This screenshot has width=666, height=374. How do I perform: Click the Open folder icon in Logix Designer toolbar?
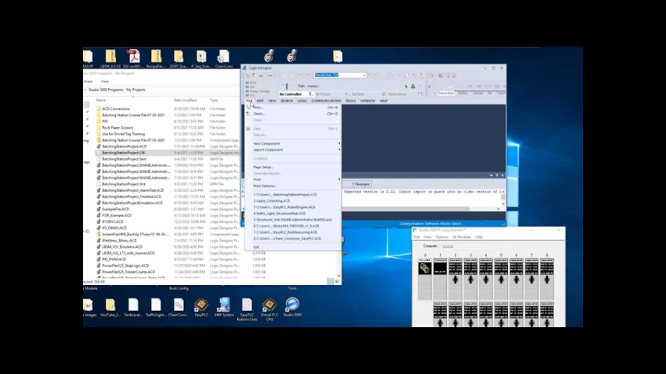point(254,75)
